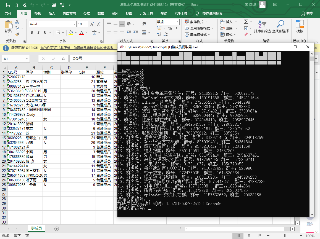Select cell A1 containing QQ号
Image resolution: width=320 pixels, height=239 pixels.
[x=16, y=72]
